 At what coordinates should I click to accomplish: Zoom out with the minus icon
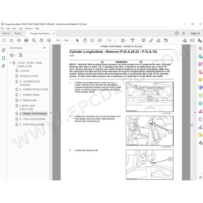pyautogui.click(x=92, y=41)
